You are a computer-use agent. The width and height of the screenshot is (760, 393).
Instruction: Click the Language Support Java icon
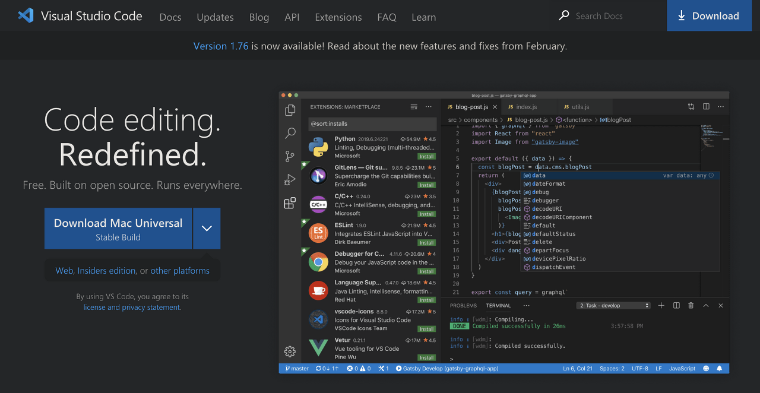(319, 290)
